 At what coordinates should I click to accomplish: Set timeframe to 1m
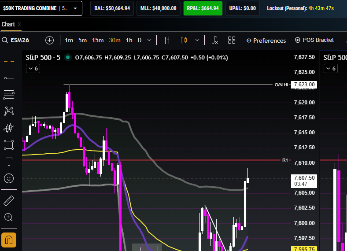(69, 40)
